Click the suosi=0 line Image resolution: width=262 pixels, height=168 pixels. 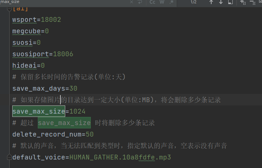26,43
